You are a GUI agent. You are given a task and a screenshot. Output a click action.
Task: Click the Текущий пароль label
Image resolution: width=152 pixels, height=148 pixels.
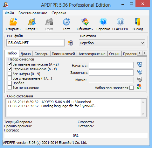coord(18,122)
